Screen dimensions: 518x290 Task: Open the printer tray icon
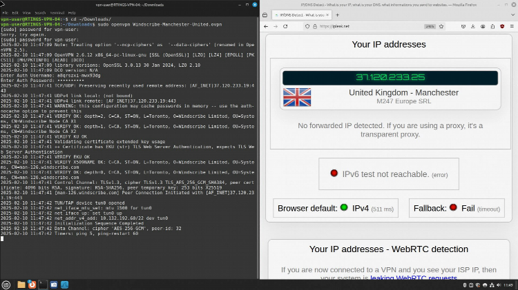pos(485,285)
